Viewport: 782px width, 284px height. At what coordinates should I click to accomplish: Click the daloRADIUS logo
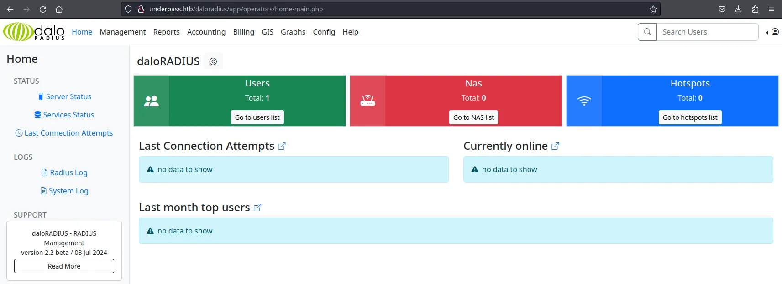coord(34,32)
